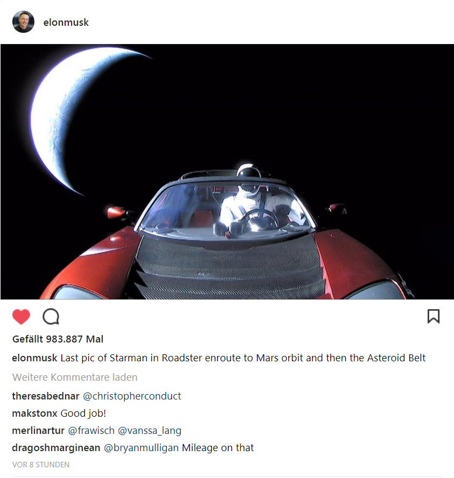The image size is (454, 478).
Task: Open the @bryanmulligan mention
Action: pyautogui.click(x=141, y=448)
